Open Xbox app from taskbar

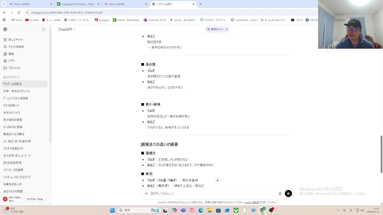tap(236, 210)
